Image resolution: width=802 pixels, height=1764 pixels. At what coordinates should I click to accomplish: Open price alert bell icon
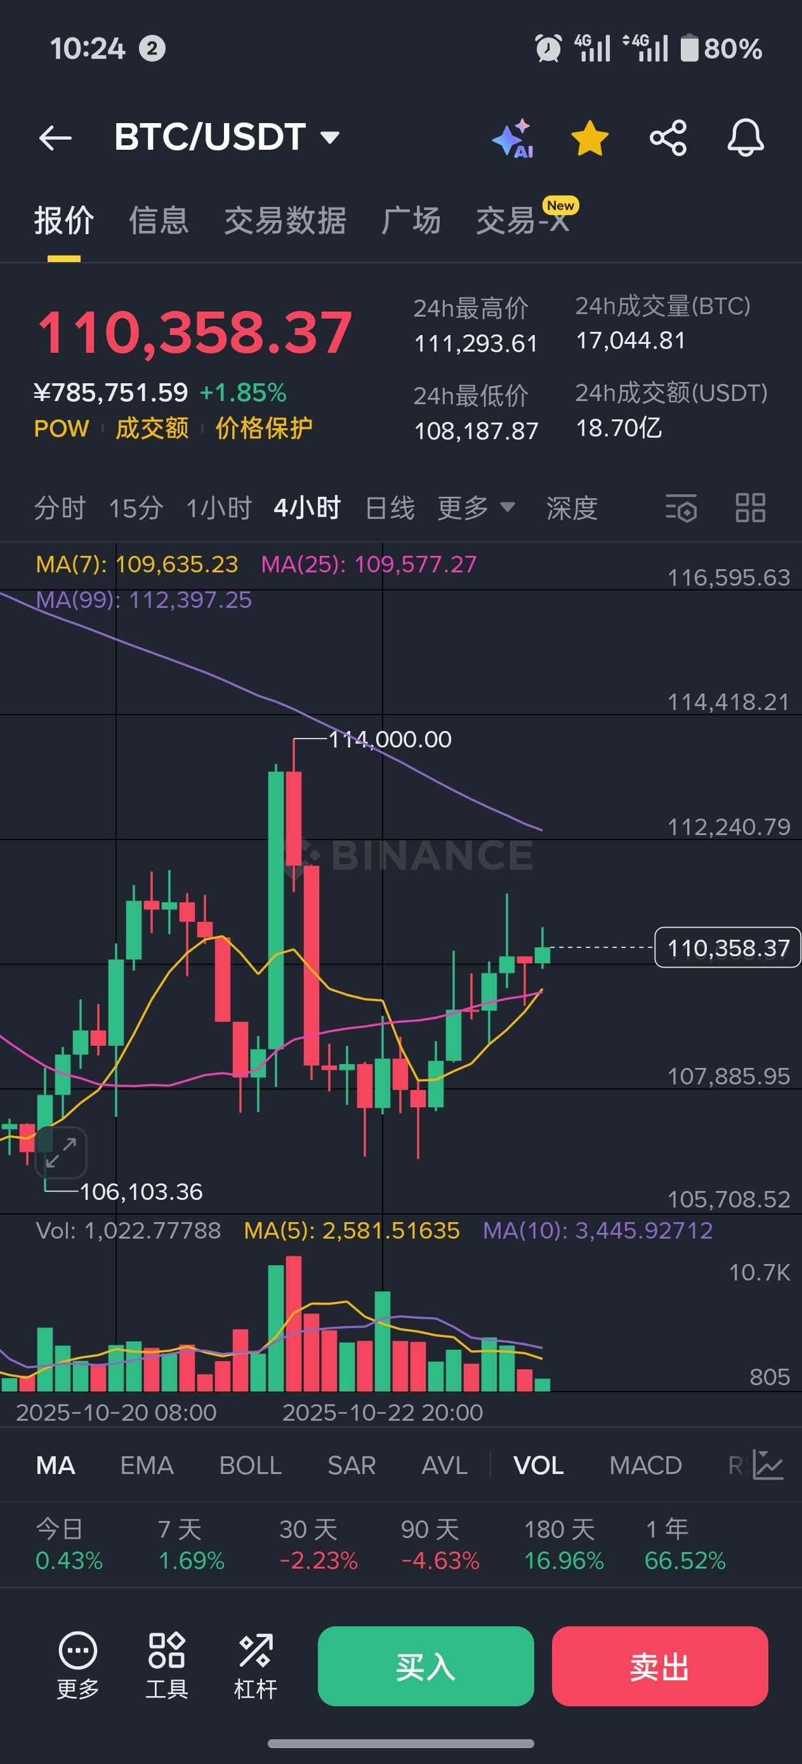(745, 138)
